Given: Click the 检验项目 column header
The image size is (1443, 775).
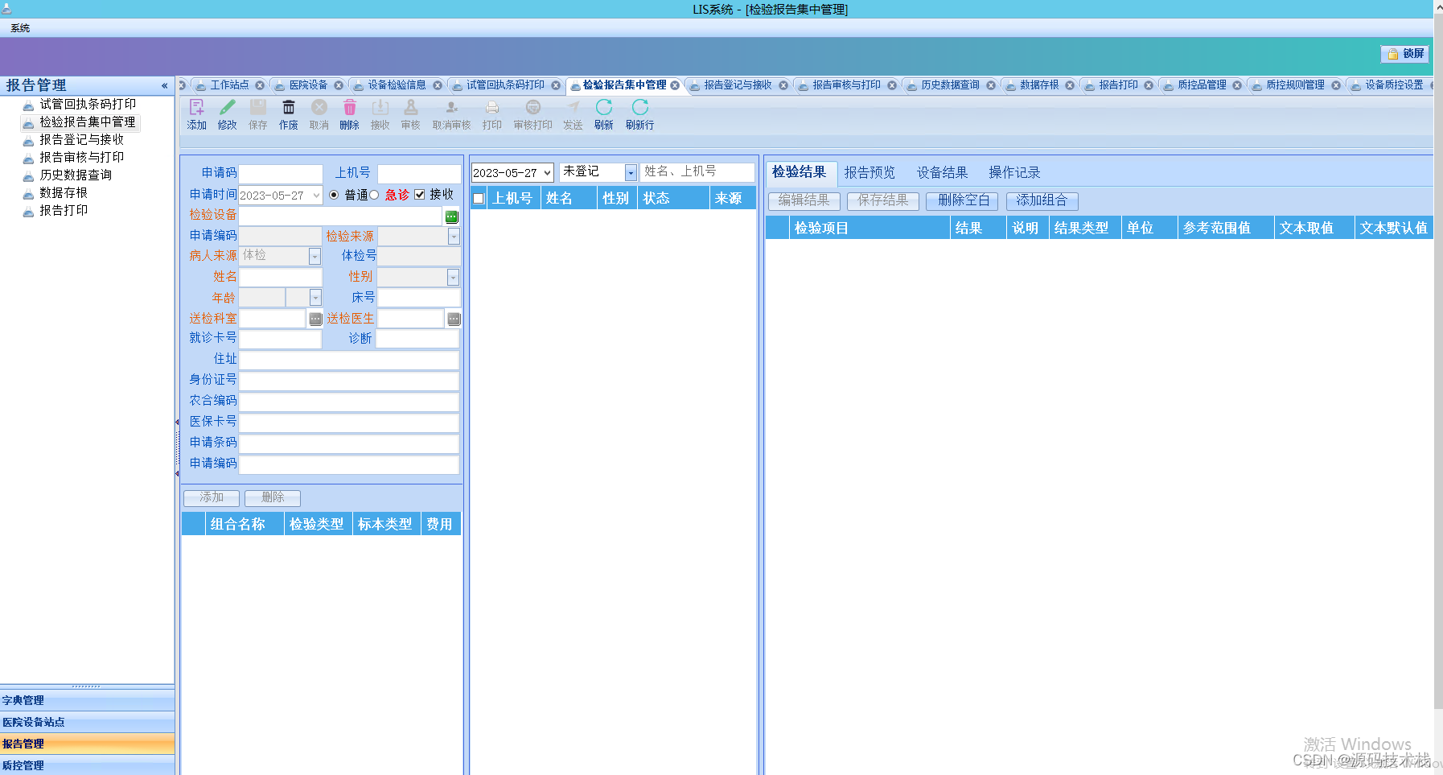Looking at the screenshot, I should pos(869,229).
